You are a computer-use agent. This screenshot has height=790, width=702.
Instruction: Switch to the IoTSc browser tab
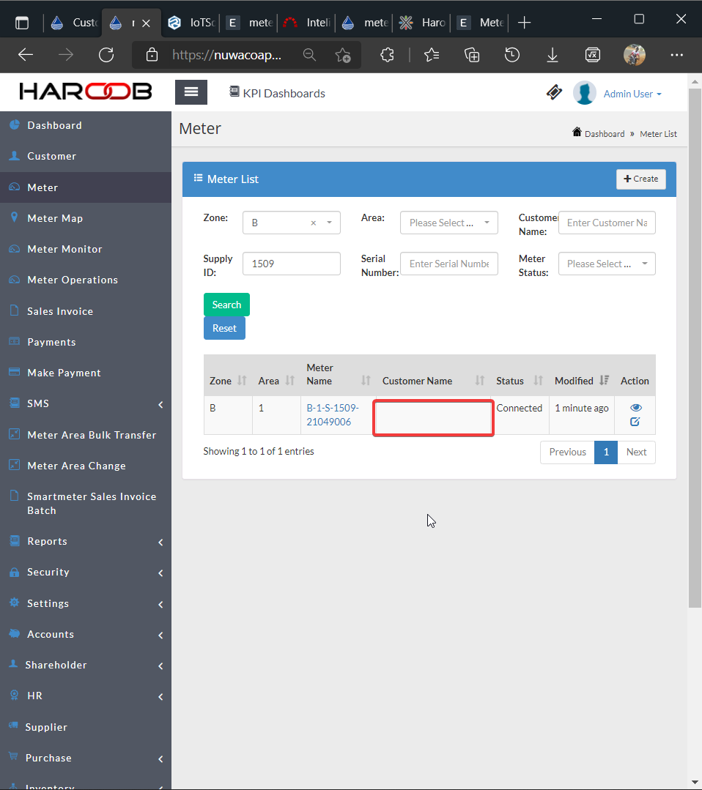point(191,23)
